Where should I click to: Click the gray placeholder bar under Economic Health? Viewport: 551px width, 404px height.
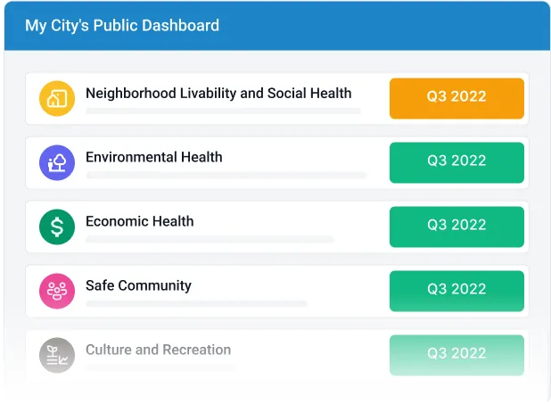(210, 240)
